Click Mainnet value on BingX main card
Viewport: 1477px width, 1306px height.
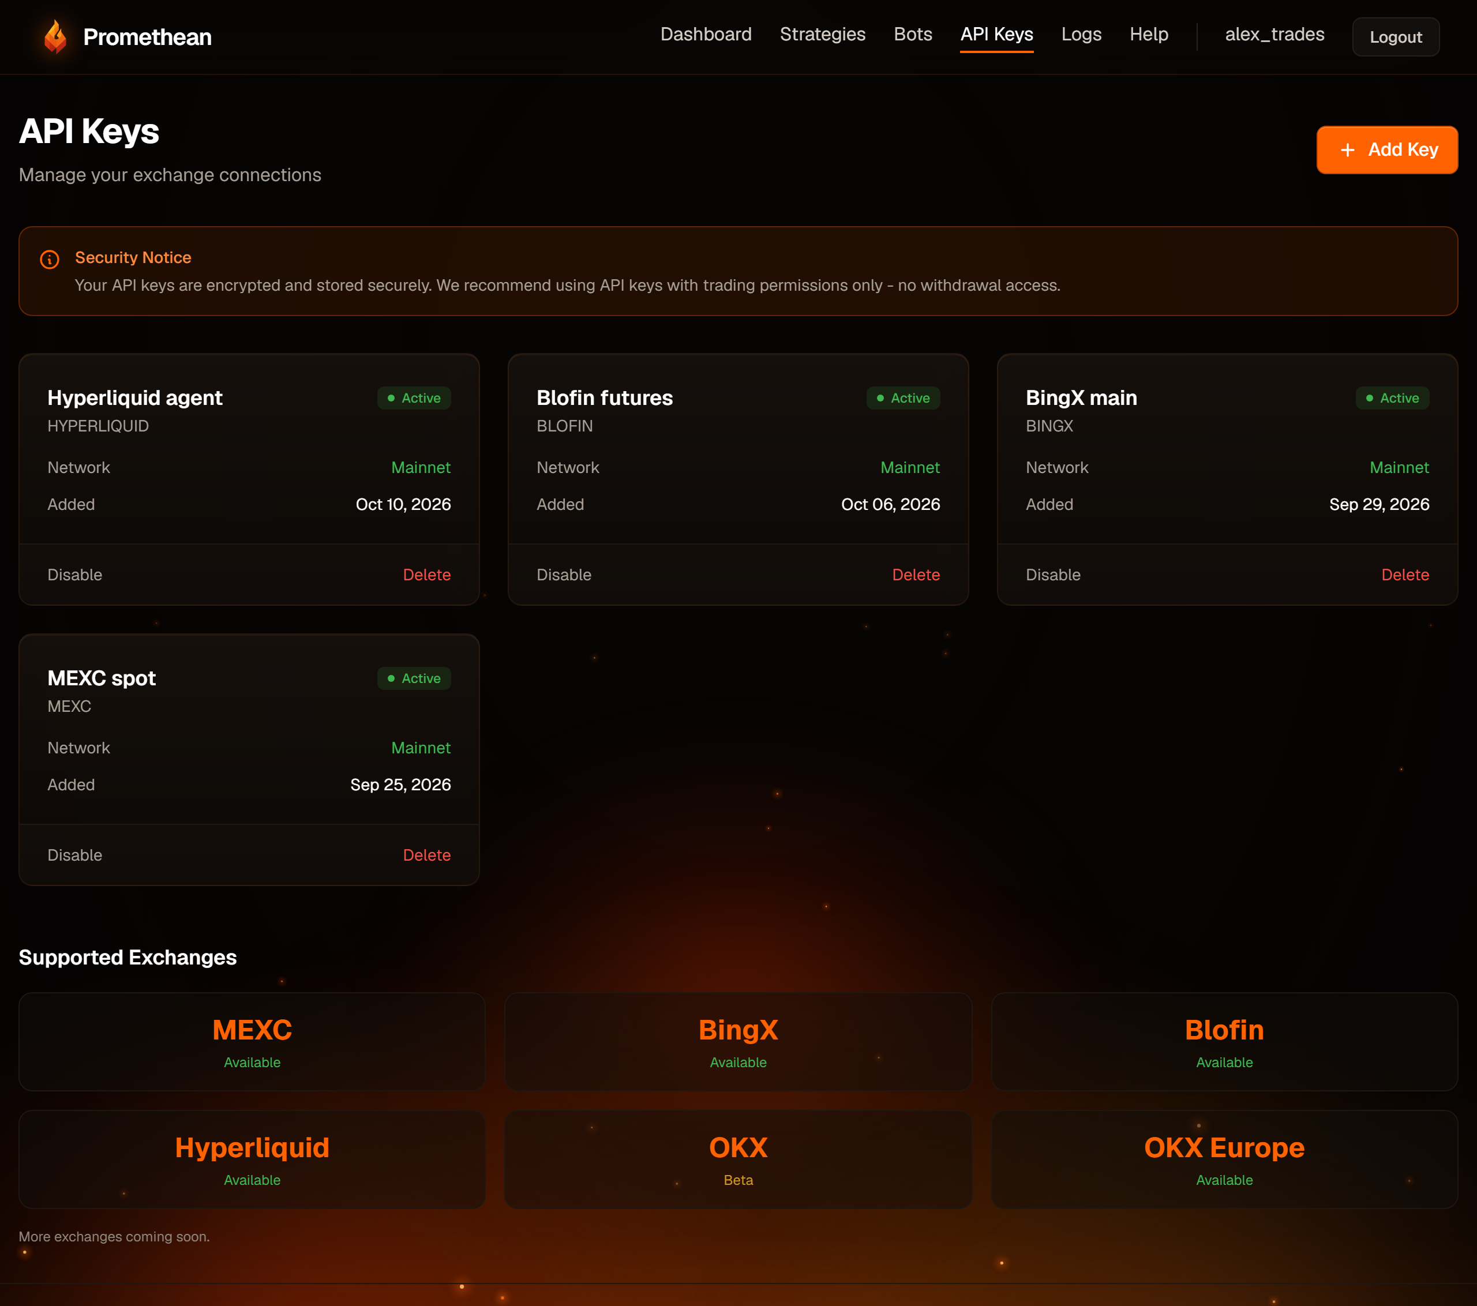click(1399, 467)
